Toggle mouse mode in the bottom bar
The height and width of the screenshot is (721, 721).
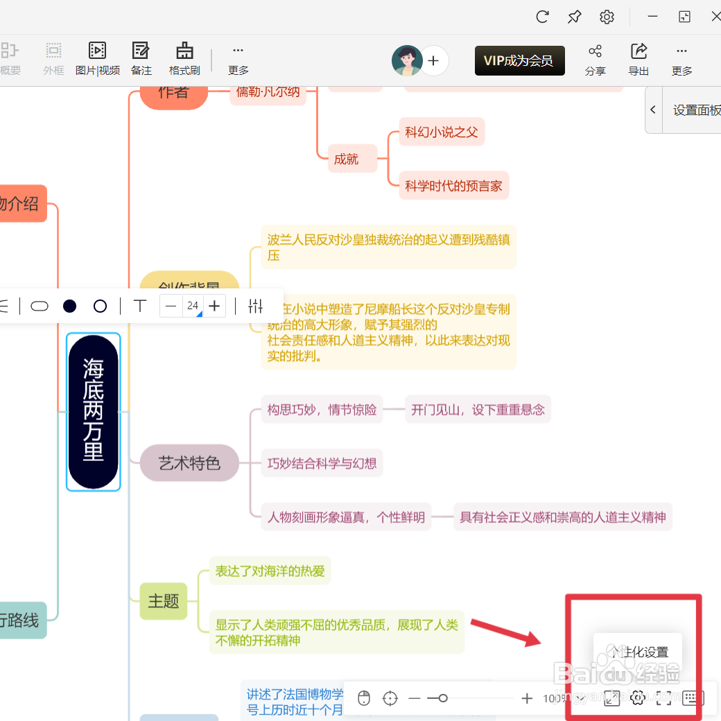click(x=363, y=699)
